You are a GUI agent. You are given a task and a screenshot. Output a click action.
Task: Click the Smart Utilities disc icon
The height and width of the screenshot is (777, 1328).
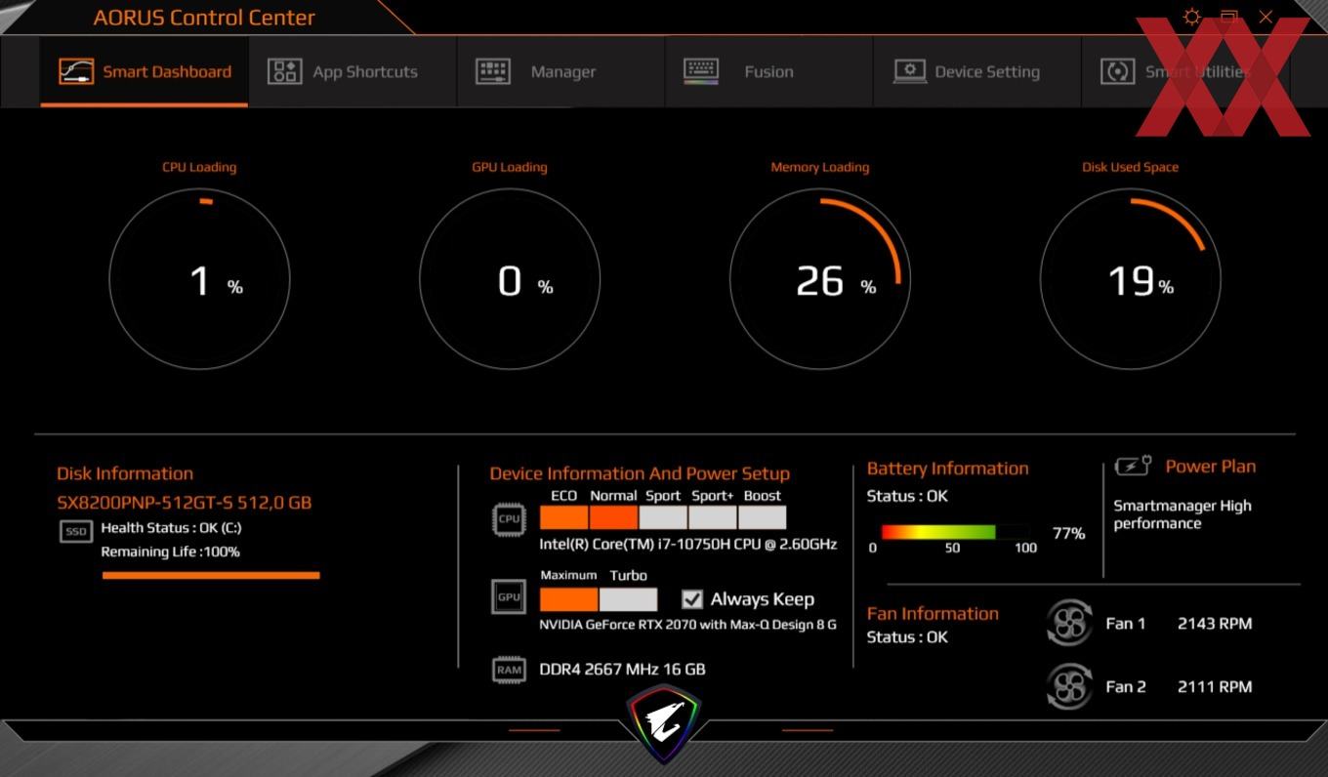point(1118,71)
